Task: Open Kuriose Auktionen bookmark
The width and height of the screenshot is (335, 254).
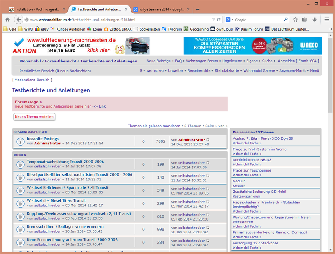Action: pyautogui.click(x=68, y=29)
